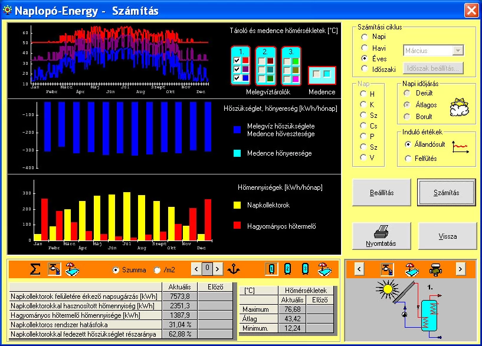Click the Nyomtatás print button
The width and height of the screenshot is (482, 346).
pos(382,236)
